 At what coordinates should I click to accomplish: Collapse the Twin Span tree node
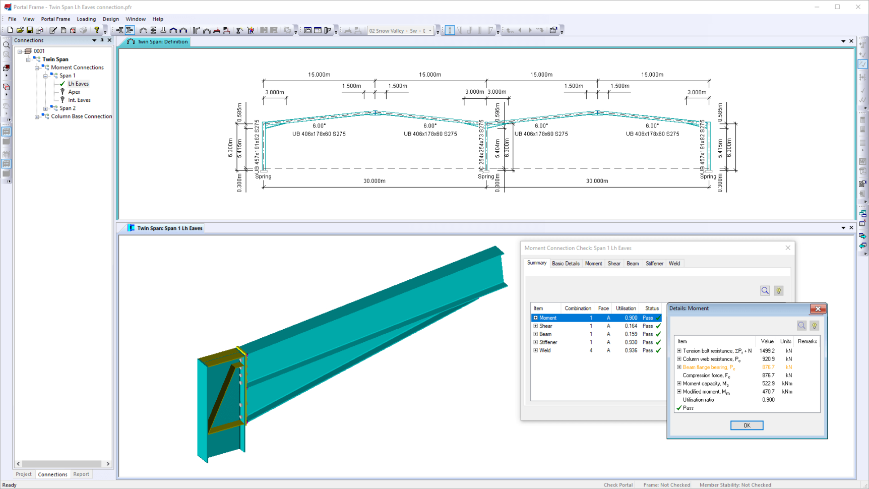pos(28,59)
